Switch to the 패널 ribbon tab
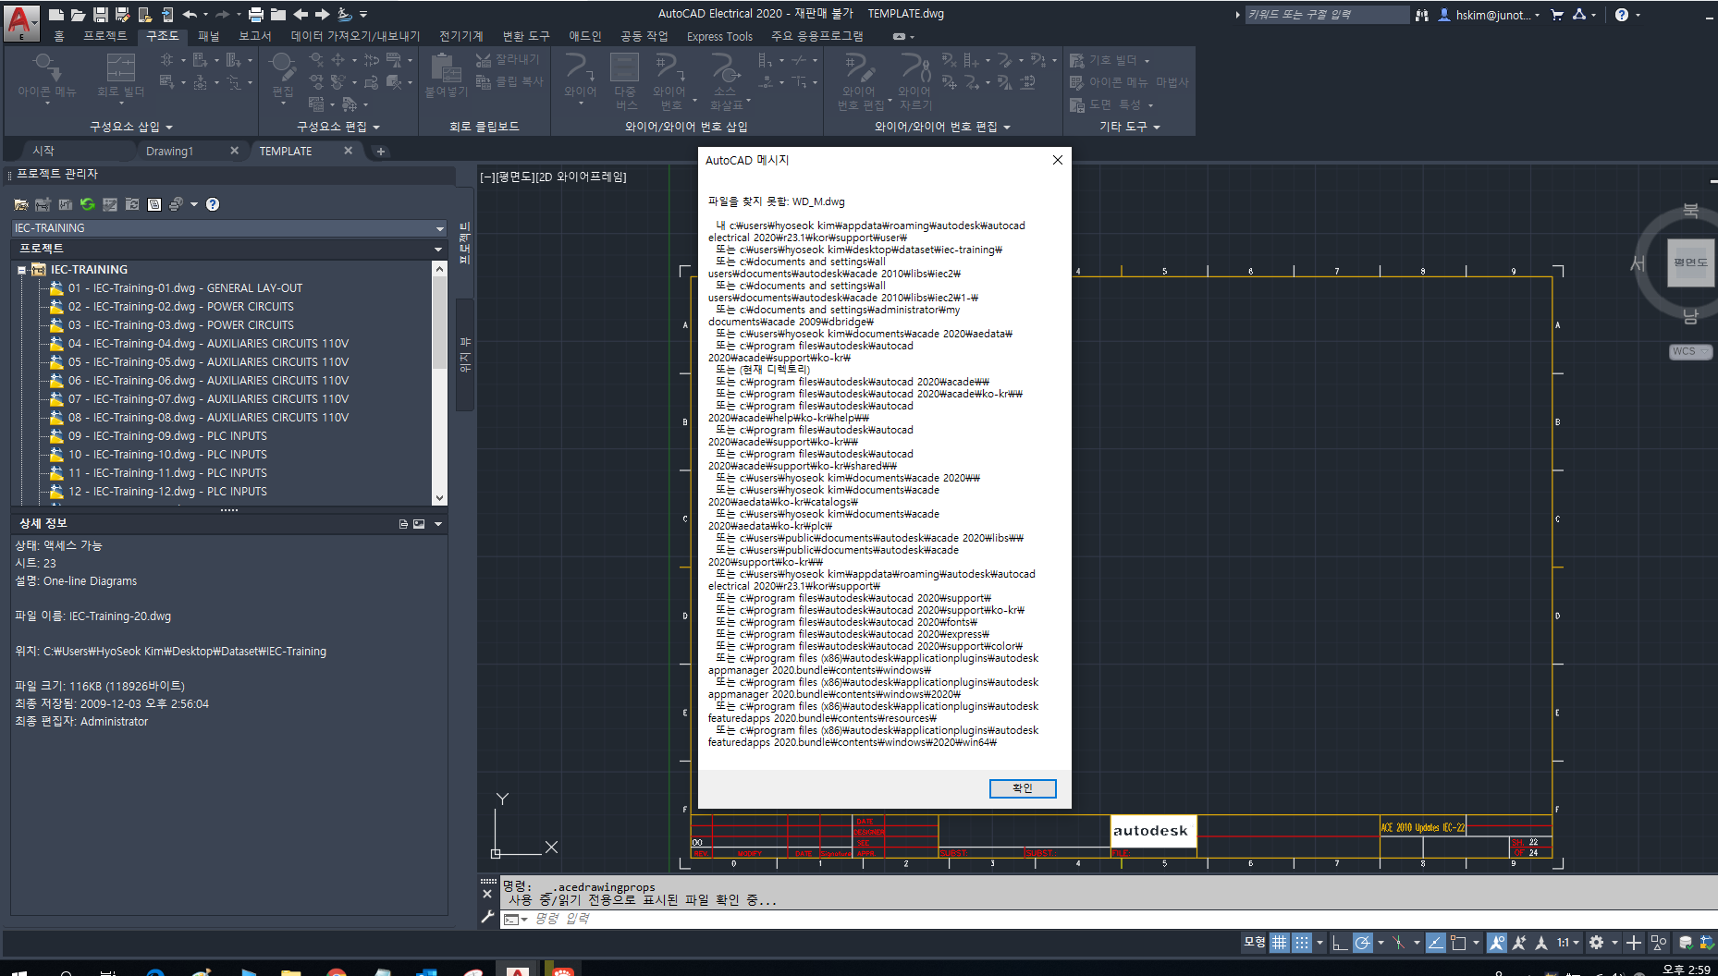This screenshot has height=976, width=1718. (209, 36)
